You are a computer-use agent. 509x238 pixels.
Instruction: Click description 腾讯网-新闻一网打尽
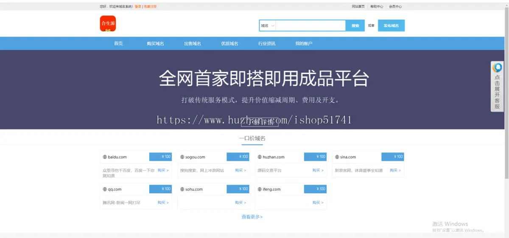[x=121, y=202]
